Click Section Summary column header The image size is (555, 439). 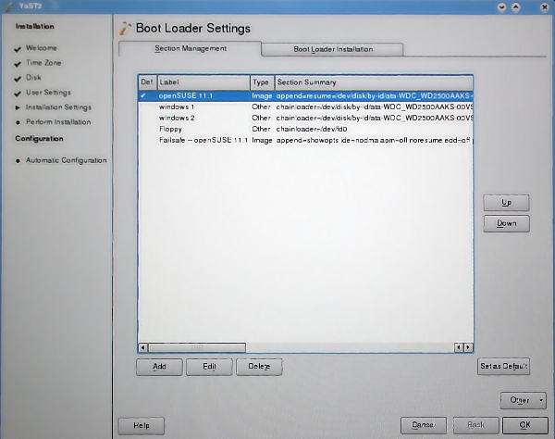click(x=374, y=82)
